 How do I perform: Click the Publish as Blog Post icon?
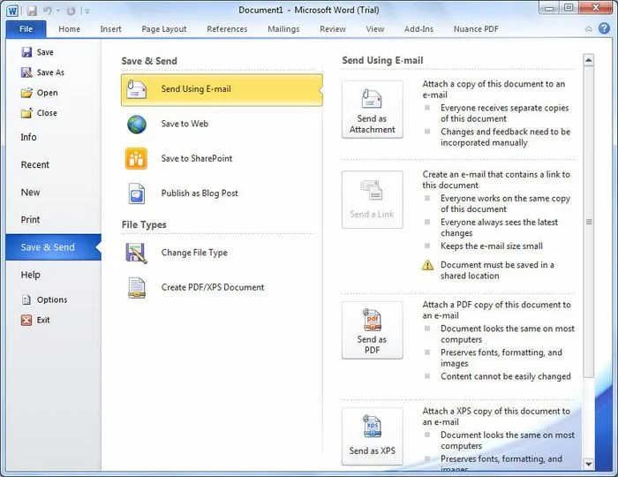click(137, 193)
